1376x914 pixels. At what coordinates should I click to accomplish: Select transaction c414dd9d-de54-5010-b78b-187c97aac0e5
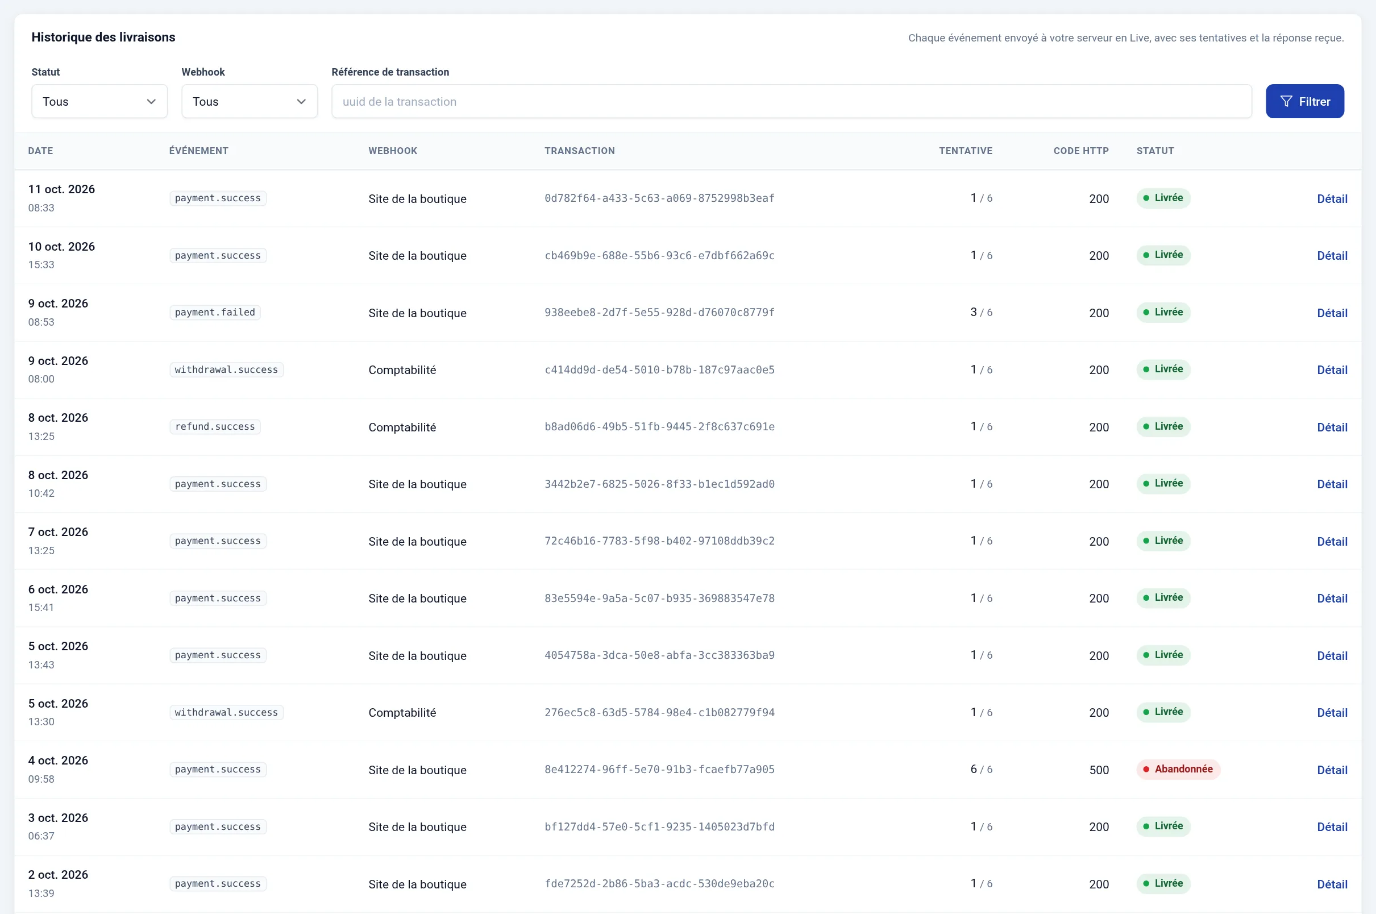(659, 369)
